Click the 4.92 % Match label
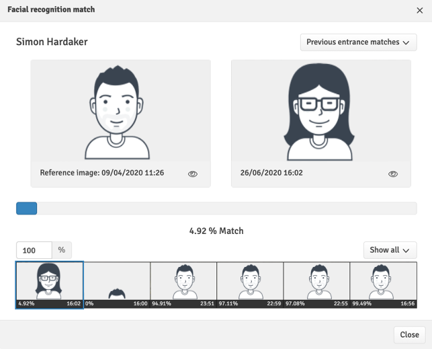 click(x=216, y=231)
